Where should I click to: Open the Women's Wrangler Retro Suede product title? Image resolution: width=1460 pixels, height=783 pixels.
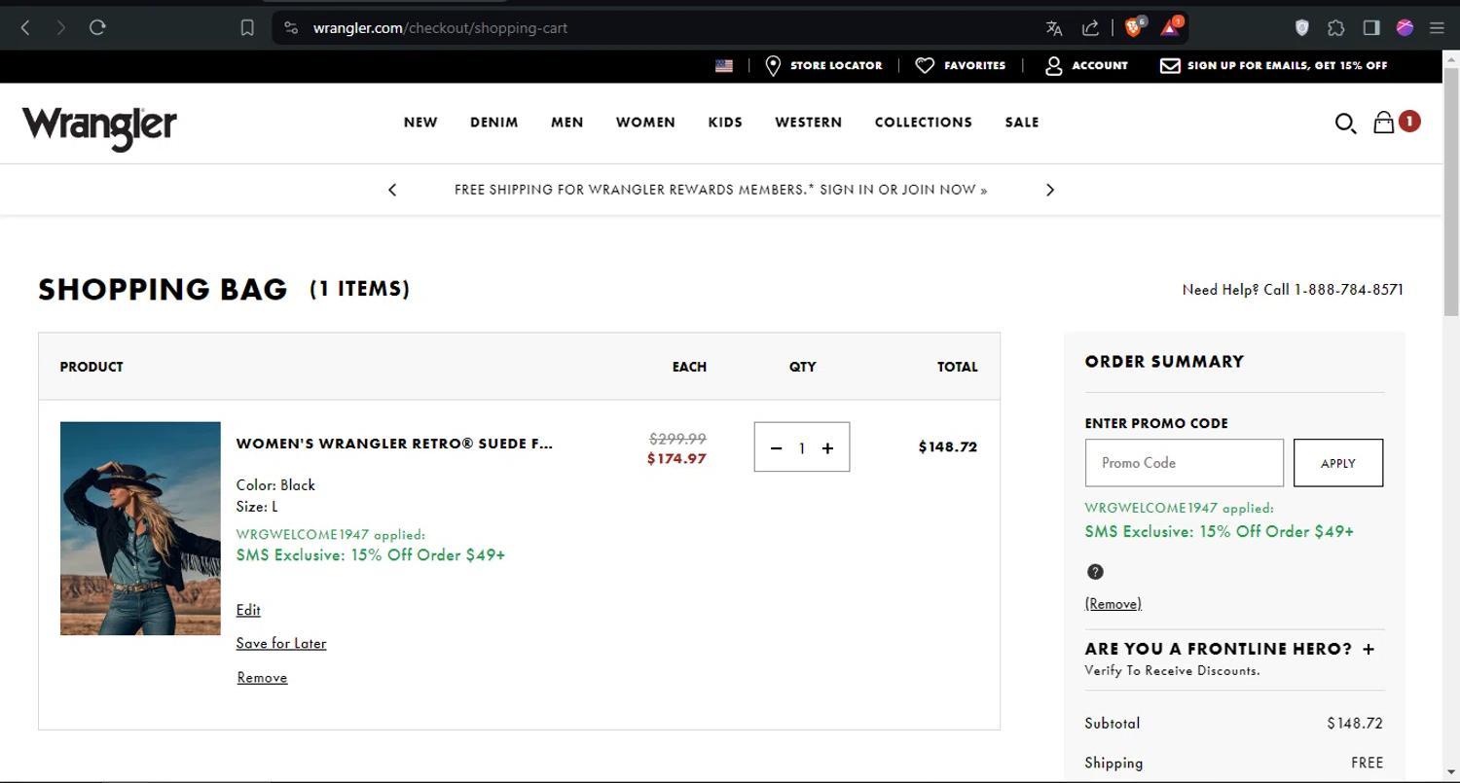tap(394, 444)
